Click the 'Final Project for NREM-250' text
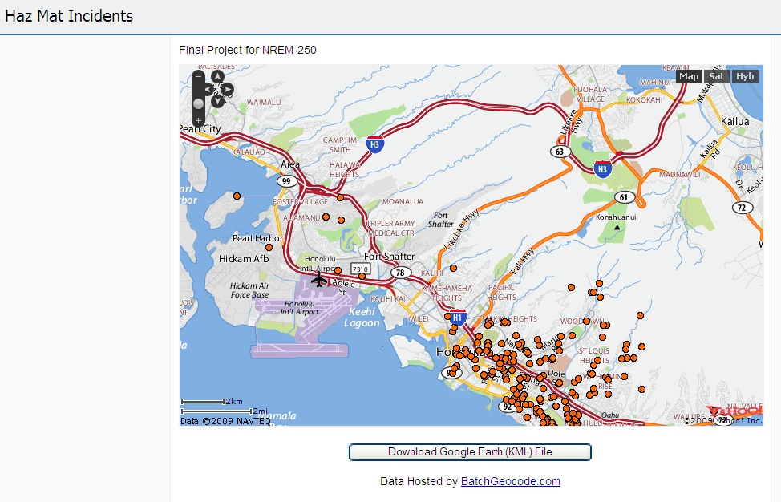This screenshot has height=502, width=781. [248, 50]
